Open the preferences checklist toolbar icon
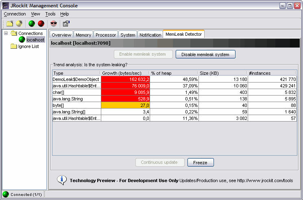 pyautogui.click(x=66, y=24)
